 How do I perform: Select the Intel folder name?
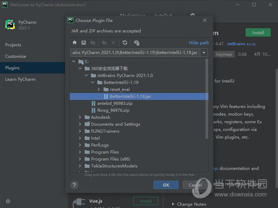point(95,138)
